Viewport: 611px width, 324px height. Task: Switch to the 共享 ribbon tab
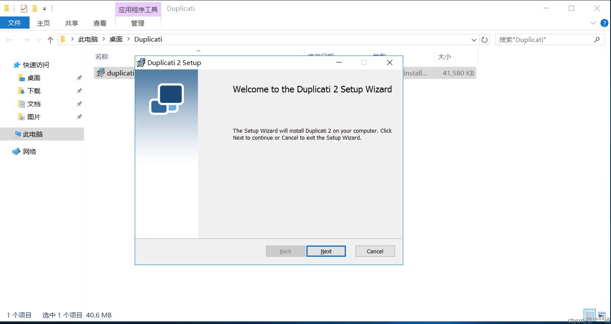(72, 23)
